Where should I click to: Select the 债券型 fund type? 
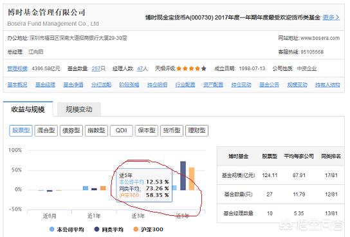point(71,131)
